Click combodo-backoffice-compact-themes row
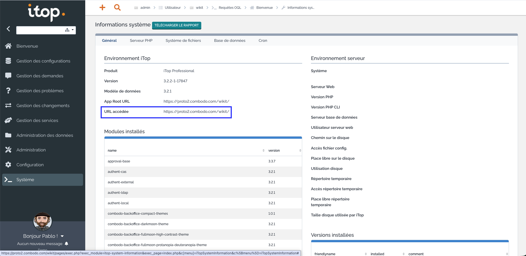This screenshot has height=256, width=526. coord(203,214)
